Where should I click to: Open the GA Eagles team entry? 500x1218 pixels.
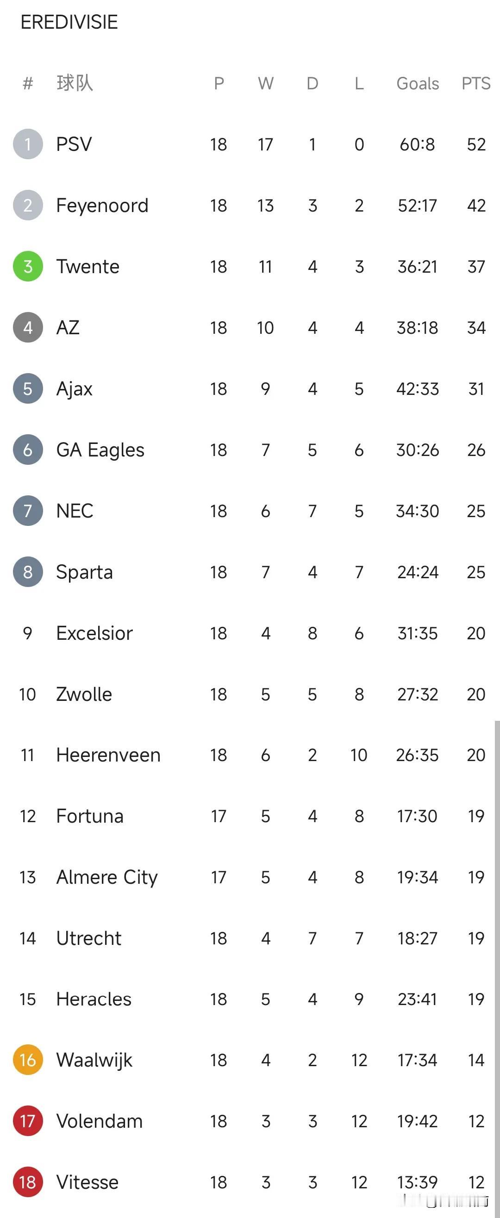100,450
